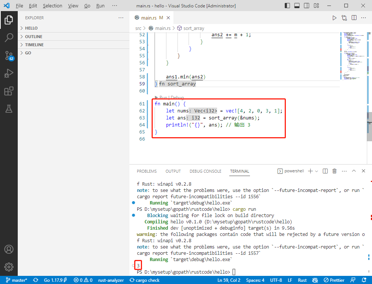
Task: Open the File menu
Action: [20, 6]
